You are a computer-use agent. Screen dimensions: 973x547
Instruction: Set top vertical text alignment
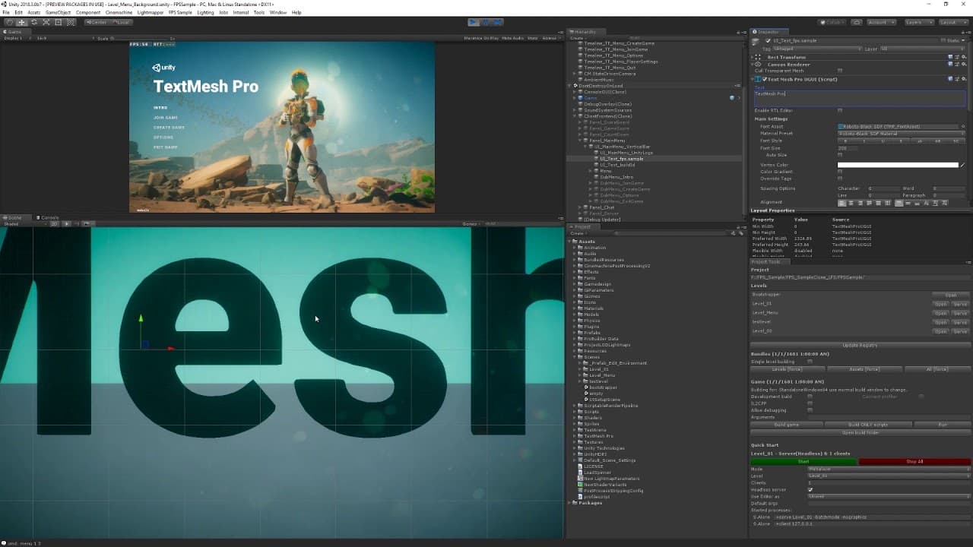(x=899, y=203)
